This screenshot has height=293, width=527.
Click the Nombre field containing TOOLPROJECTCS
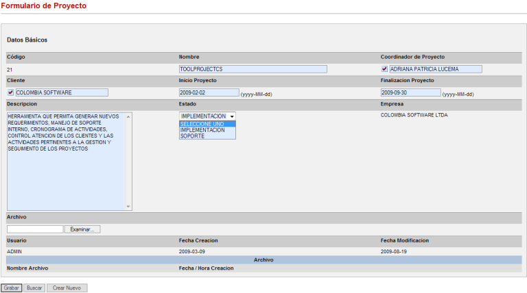(x=253, y=69)
